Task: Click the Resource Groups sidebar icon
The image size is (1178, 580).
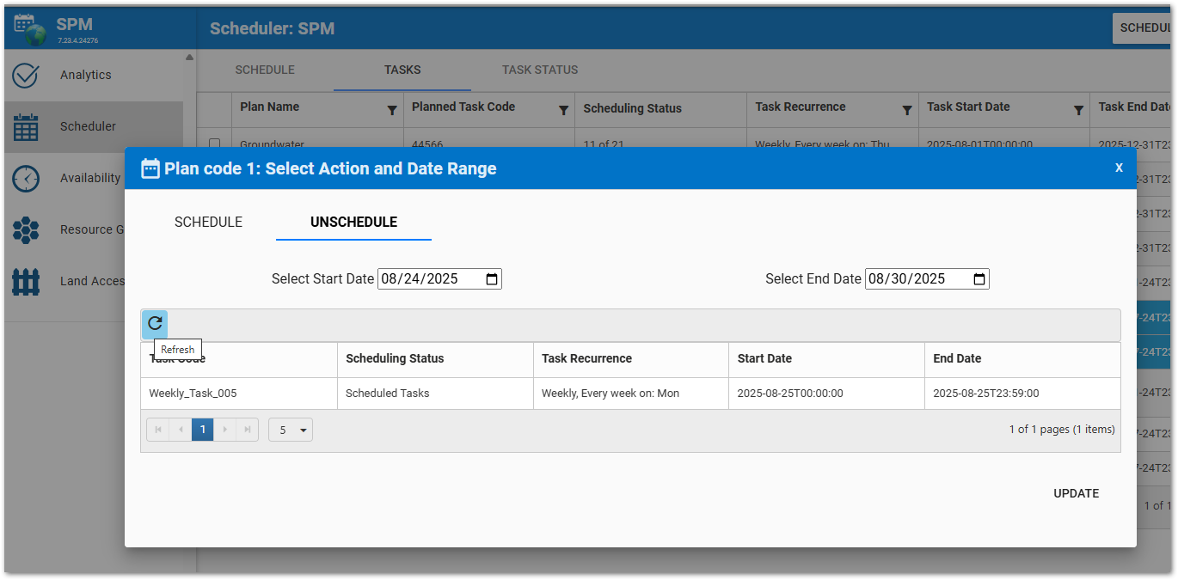Action: tap(25, 229)
